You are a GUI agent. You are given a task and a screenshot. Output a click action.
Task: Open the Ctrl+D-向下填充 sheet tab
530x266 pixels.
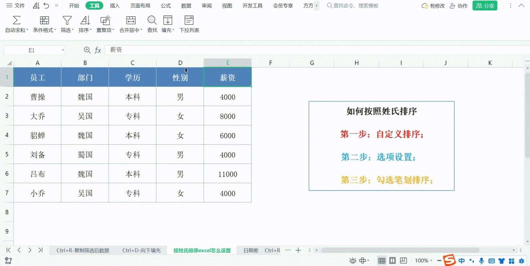[141, 250]
